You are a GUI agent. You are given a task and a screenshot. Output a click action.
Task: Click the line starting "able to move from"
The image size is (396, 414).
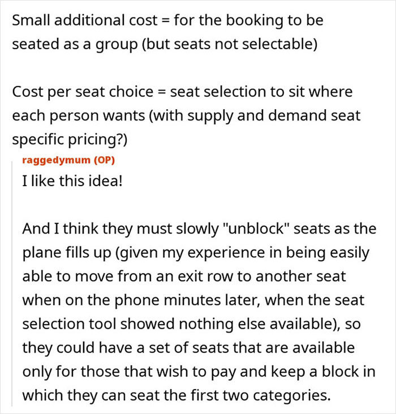pos(184,277)
